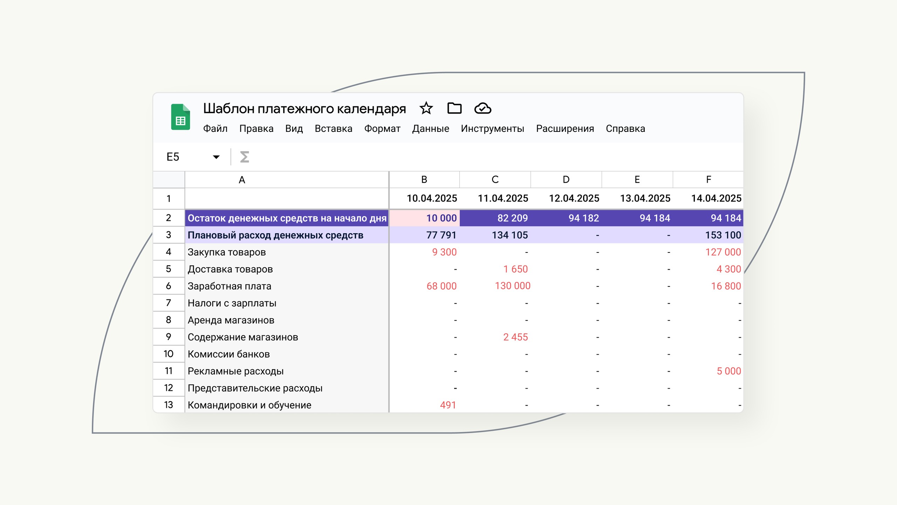Select row 13 header
Image resolution: width=897 pixels, height=505 pixels.
pyautogui.click(x=169, y=405)
